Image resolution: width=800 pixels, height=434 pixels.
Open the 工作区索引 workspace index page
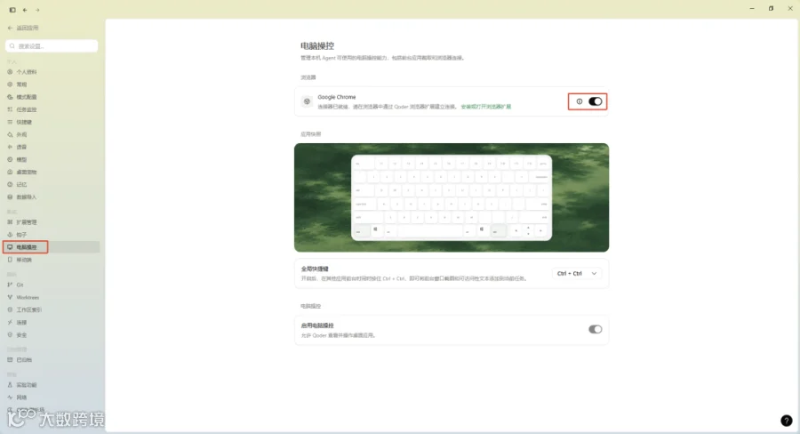tap(52, 309)
